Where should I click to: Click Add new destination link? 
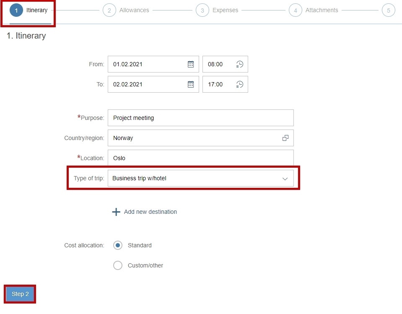150,212
